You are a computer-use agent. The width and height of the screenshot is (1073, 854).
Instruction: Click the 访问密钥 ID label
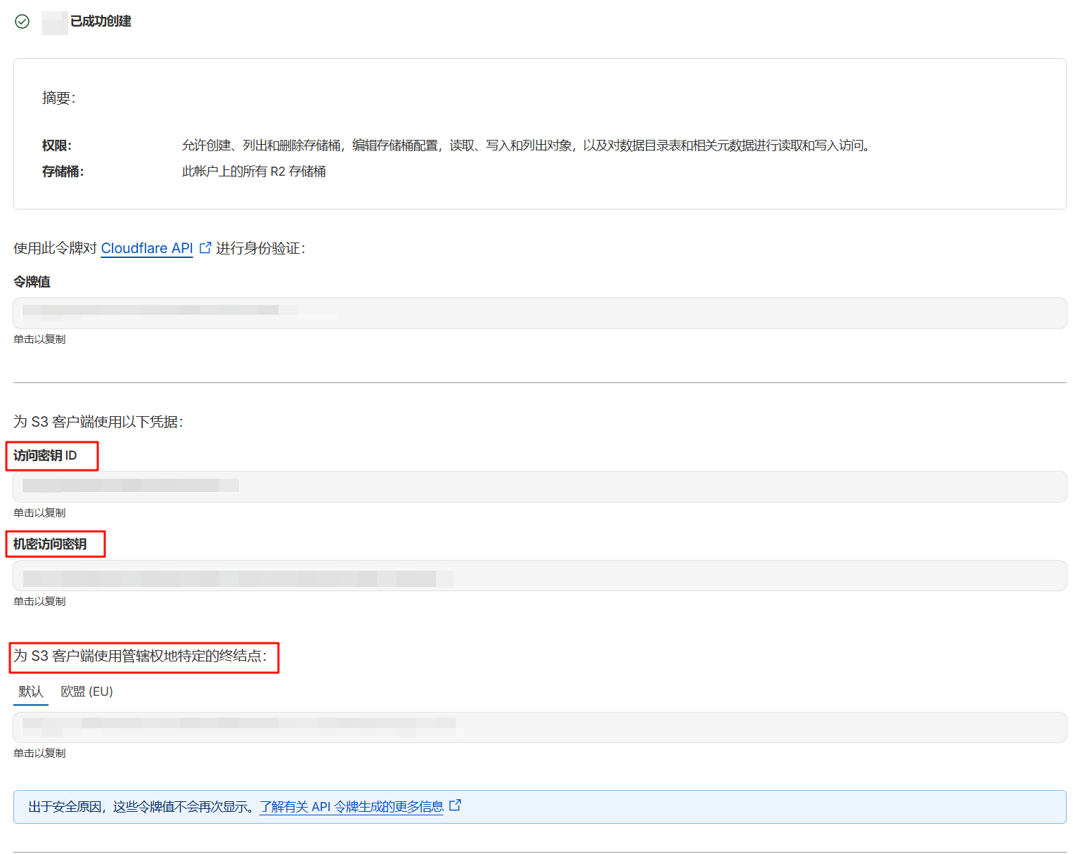(x=45, y=455)
